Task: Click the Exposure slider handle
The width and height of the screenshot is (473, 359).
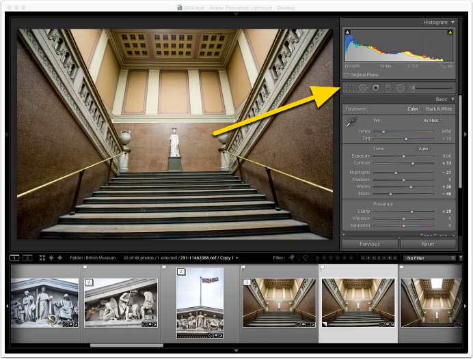Action: (x=403, y=156)
